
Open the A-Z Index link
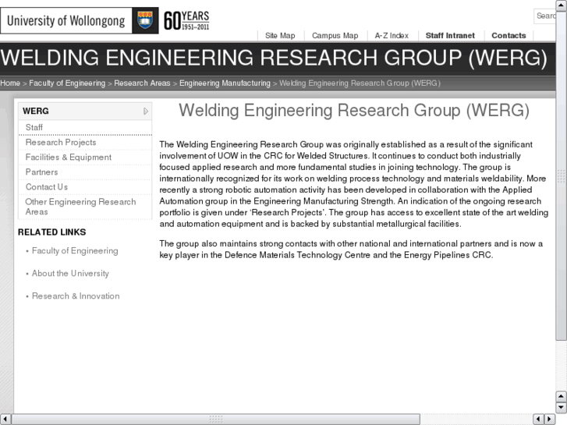pos(392,35)
